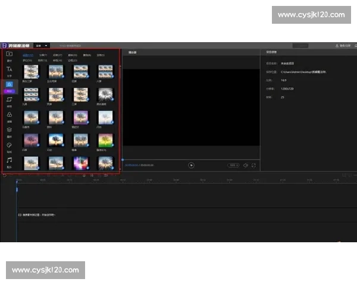Select the Text (TA) tool in sidebar
Image resolution: width=357 pixels, height=285 pixels.
tap(9, 70)
